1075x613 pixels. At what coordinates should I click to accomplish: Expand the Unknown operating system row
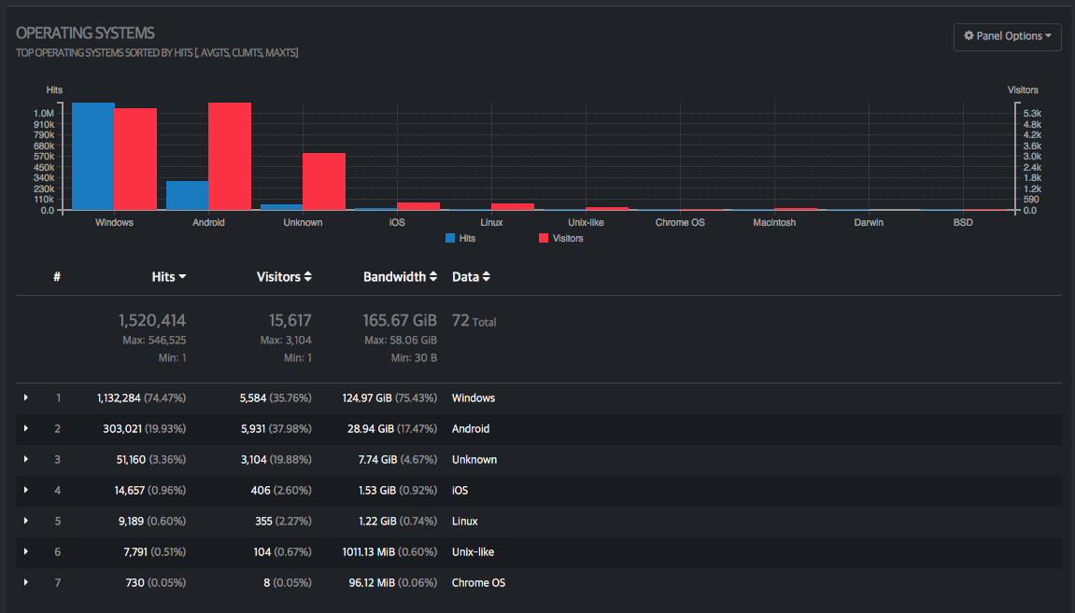26,459
